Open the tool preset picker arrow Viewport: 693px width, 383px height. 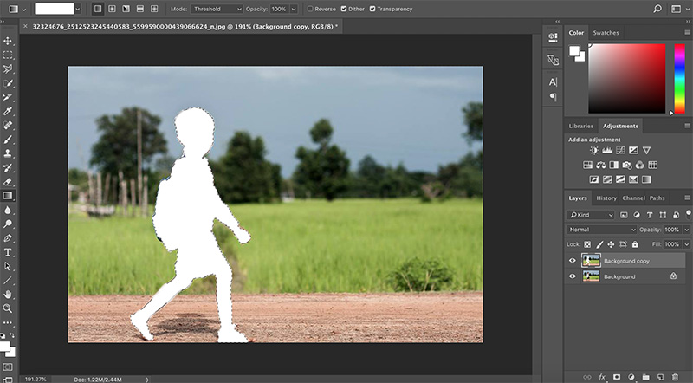24,9
